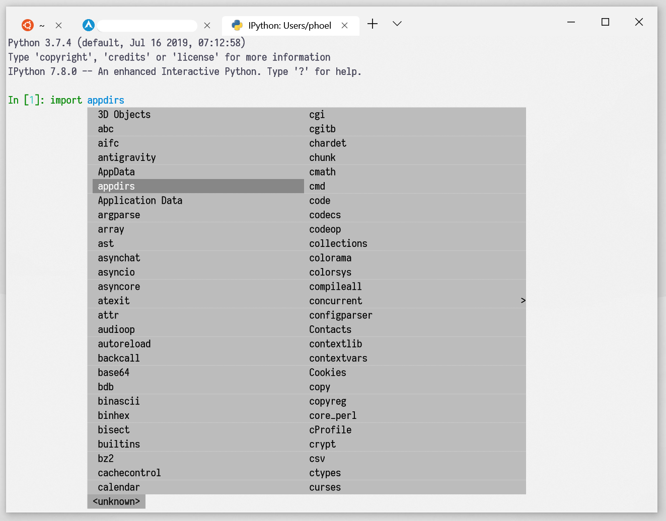The height and width of the screenshot is (521, 666).
Task: Open a new terminal tab with the plus icon
Action: tap(373, 24)
